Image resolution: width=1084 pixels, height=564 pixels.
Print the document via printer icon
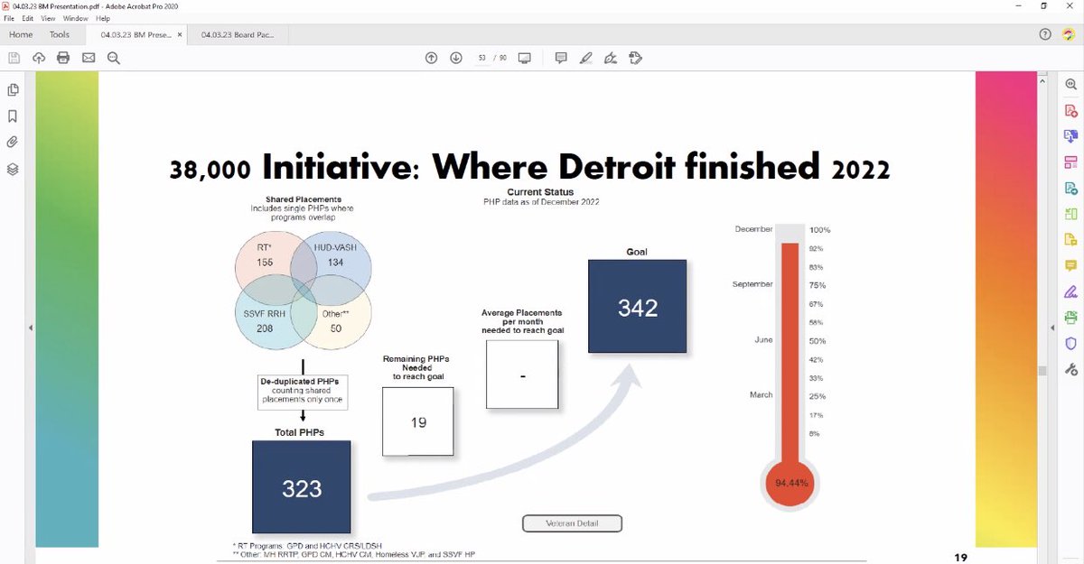[63, 58]
